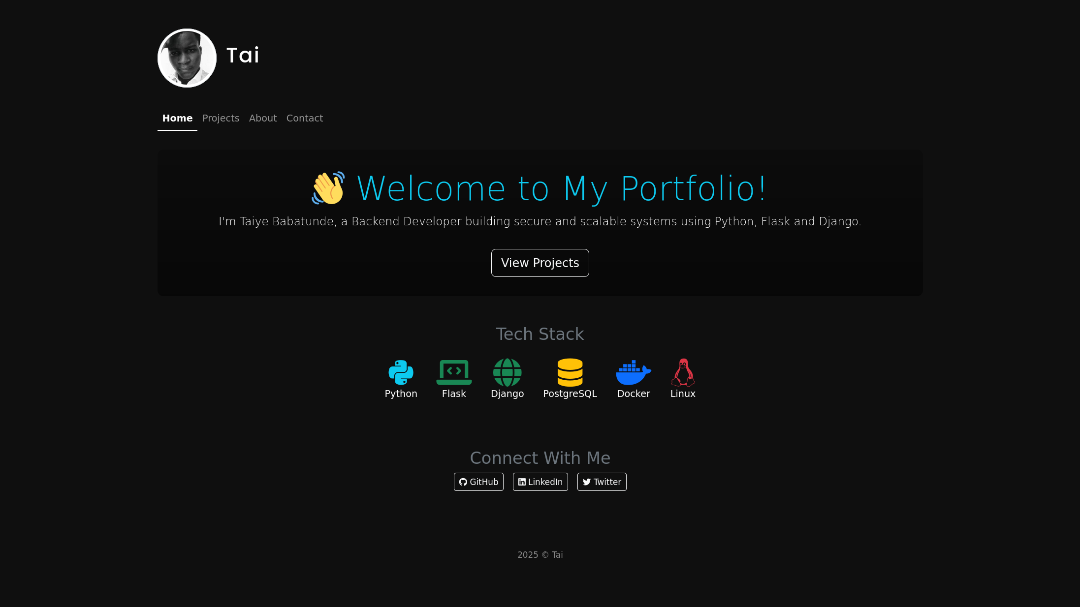Select the Docker whale icon
This screenshot has height=607, width=1080.
(634, 372)
